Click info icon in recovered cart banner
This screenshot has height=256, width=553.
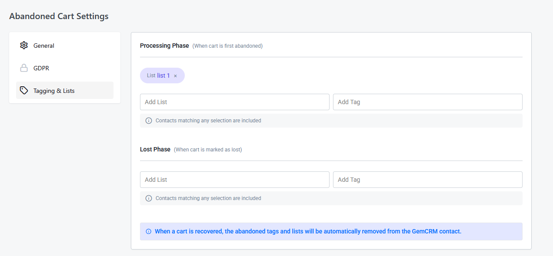pos(149,231)
